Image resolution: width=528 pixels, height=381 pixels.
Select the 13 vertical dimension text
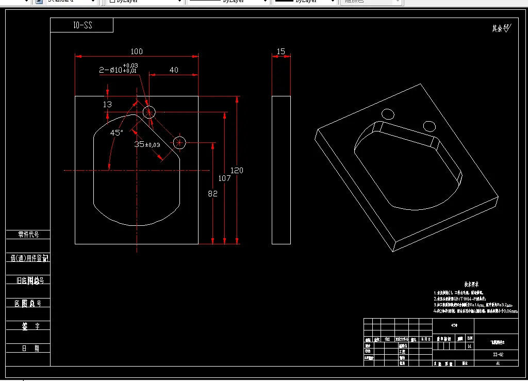tap(107, 104)
